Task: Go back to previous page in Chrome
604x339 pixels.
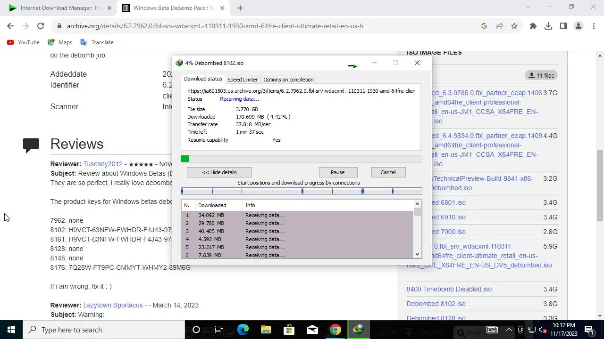Action: point(10,26)
